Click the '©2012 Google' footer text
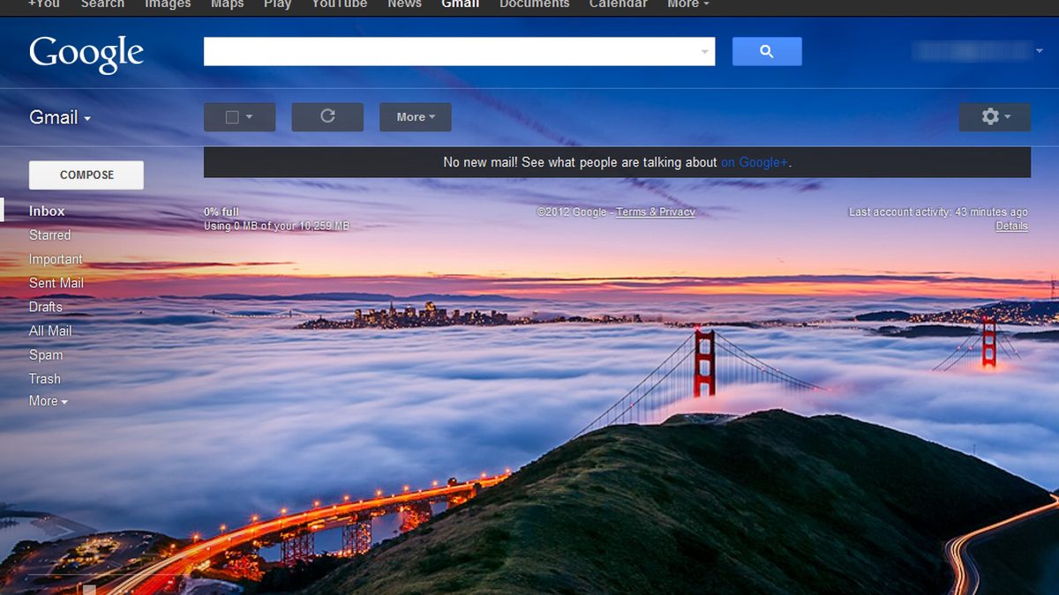The width and height of the screenshot is (1059, 595). tap(572, 212)
